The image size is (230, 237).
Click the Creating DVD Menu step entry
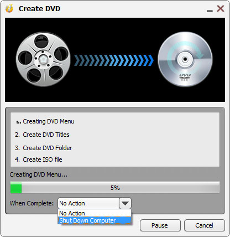45,121
